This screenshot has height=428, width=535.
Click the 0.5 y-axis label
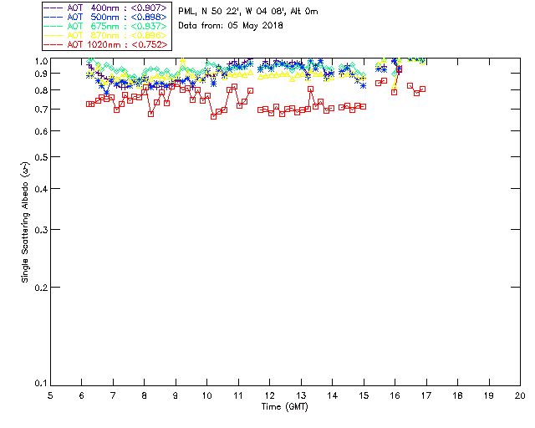coord(41,157)
